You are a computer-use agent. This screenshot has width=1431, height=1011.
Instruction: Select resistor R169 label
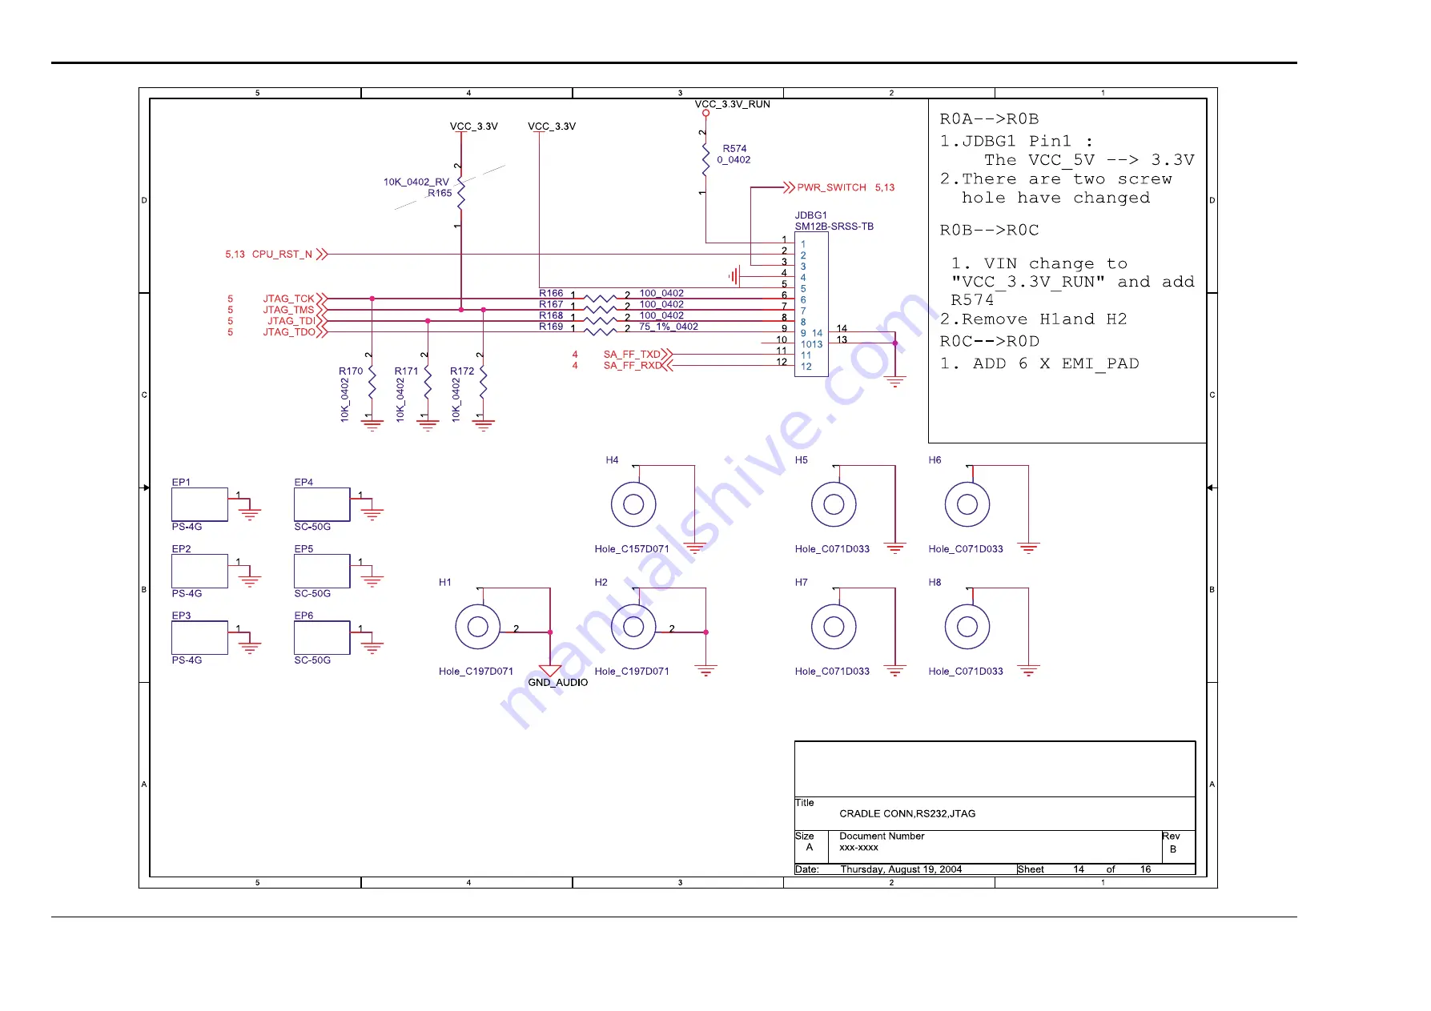coord(551,327)
